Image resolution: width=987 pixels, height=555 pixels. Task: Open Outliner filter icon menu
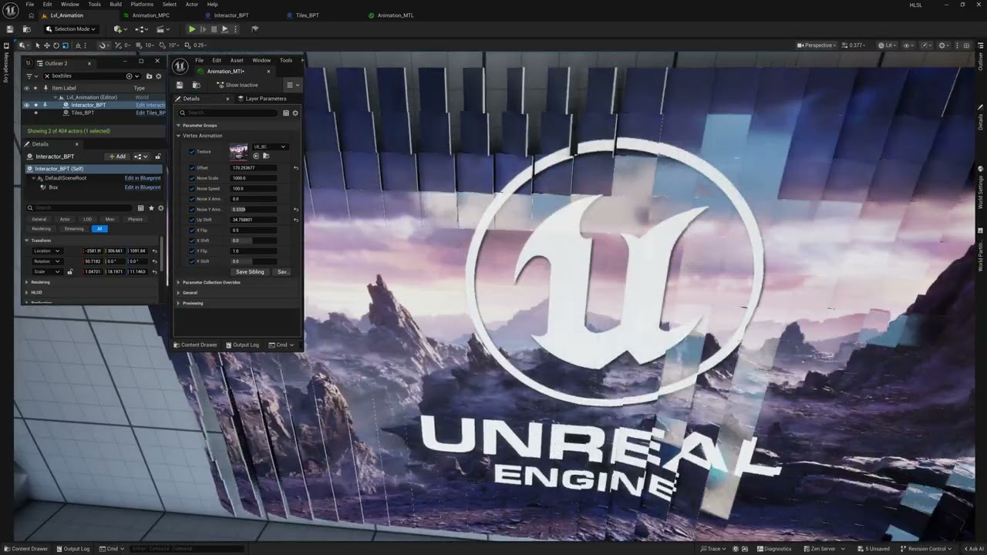[31, 76]
